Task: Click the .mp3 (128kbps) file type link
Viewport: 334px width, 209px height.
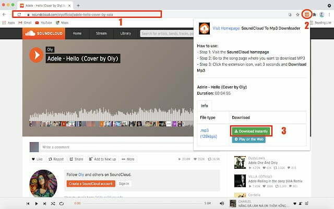Action: click(208, 133)
